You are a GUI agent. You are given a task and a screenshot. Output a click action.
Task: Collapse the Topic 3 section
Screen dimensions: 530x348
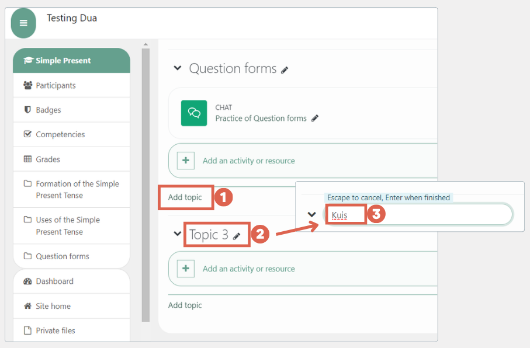coord(177,234)
